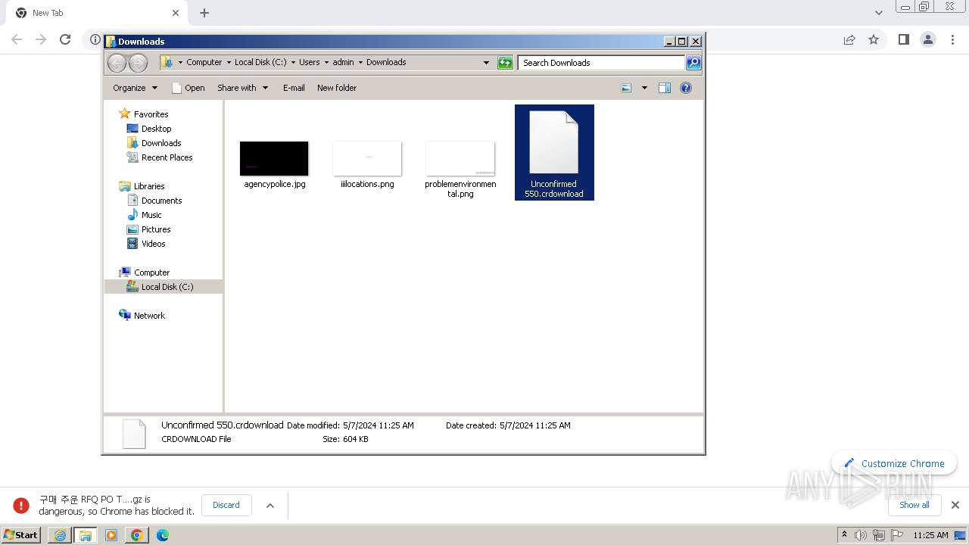
Task: Go back in Explorer navigation
Action: coord(117,63)
